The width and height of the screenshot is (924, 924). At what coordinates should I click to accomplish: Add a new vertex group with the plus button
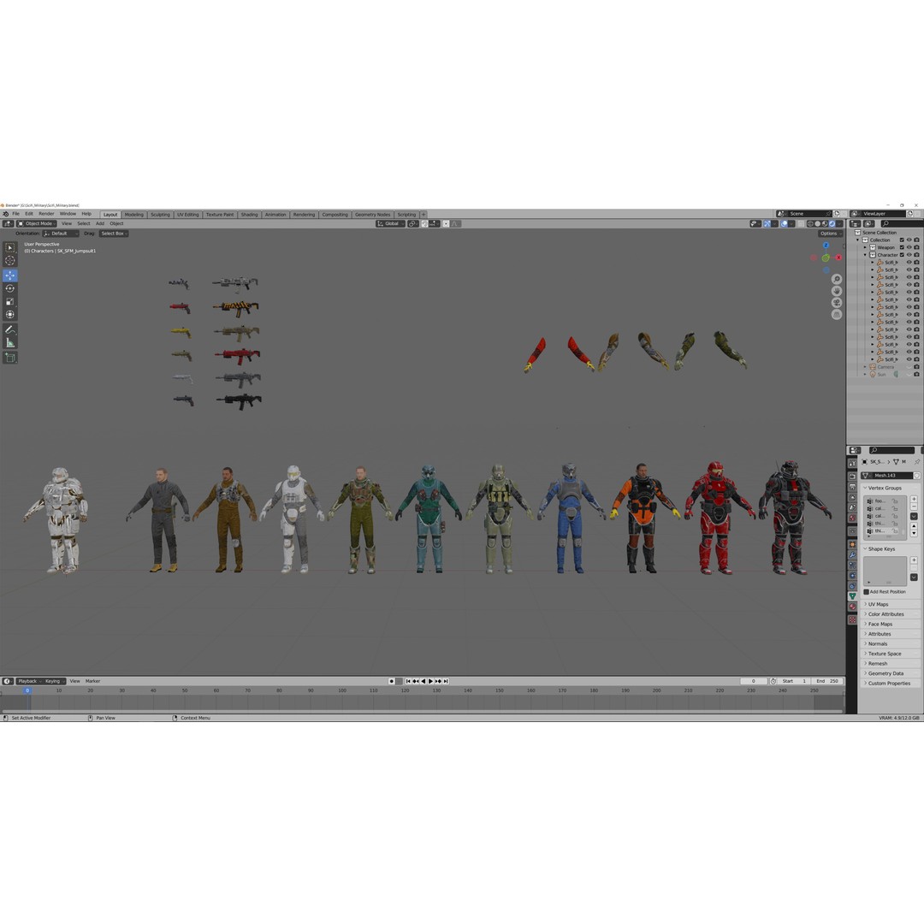[x=915, y=498]
